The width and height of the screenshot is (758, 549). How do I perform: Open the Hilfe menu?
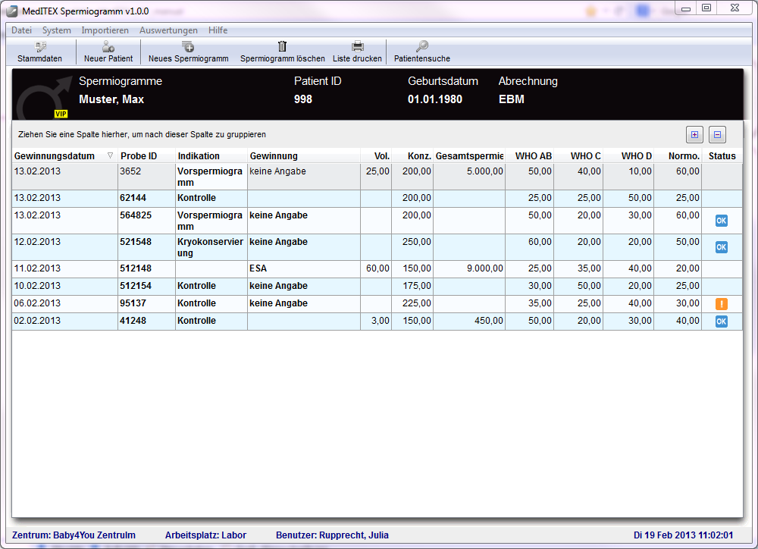[x=218, y=30]
